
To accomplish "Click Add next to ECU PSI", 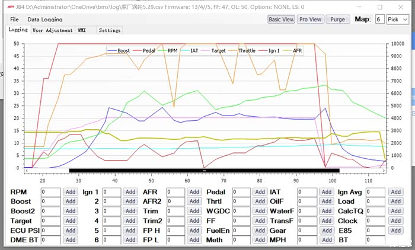I will [x=71, y=230].
